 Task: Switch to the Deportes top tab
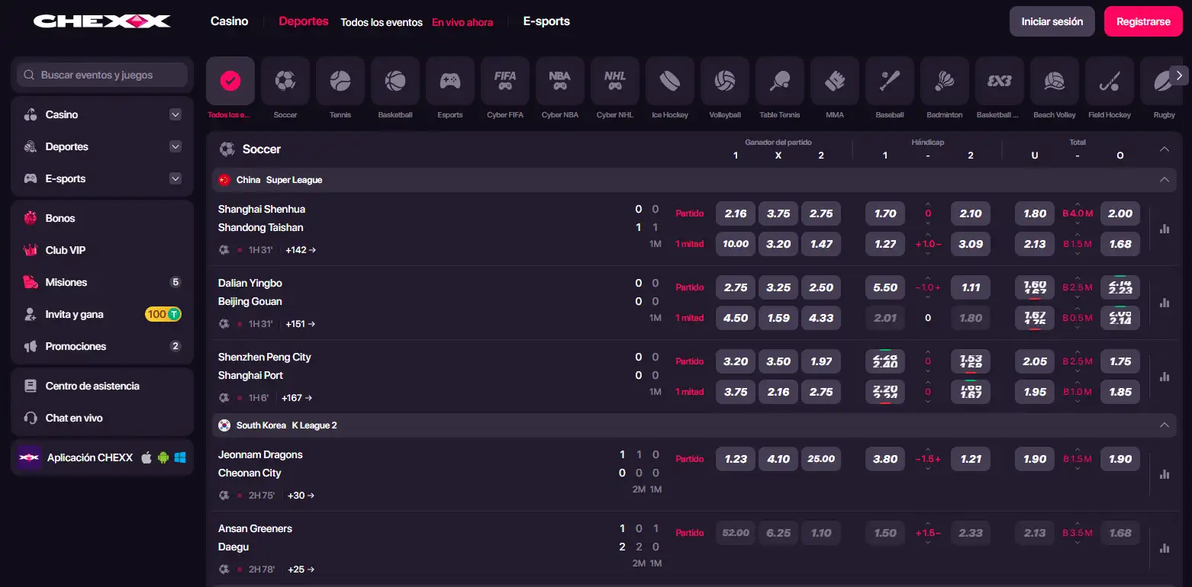304,21
